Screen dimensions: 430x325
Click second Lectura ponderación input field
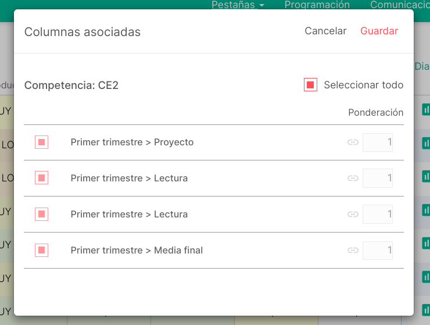[x=378, y=214]
